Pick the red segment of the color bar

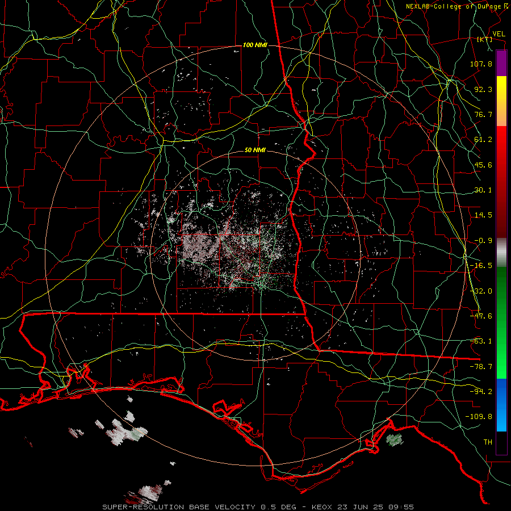(x=501, y=182)
